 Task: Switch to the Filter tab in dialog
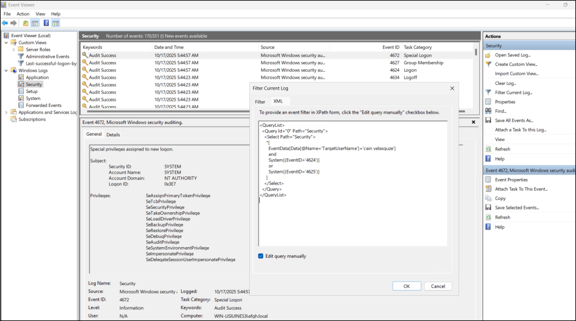[260, 102]
